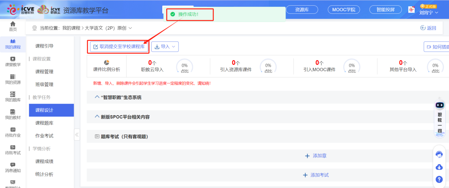Click the 题库考试（只有客观题） row
449x188 pixels.
(x=268, y=136)
